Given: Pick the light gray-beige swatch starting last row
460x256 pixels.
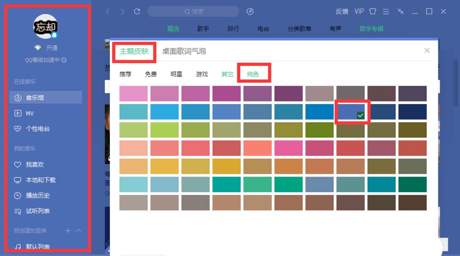Looking at the screenshot, I should (x=133, y=202).
